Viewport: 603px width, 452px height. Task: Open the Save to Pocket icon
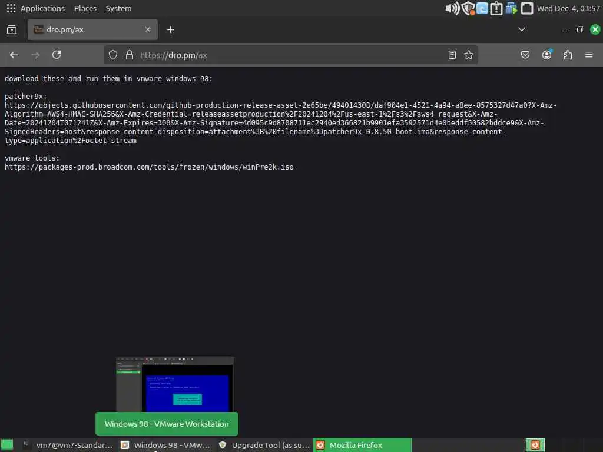click(525, 55)
